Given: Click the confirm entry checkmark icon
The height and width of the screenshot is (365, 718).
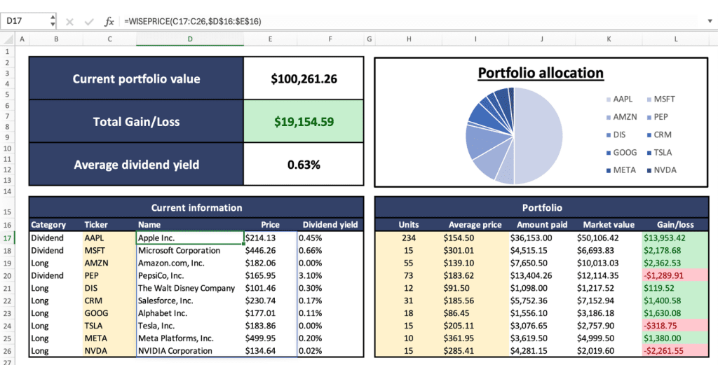Looking at the screenshot, I should pyautogui.click(x=89, y=22).
